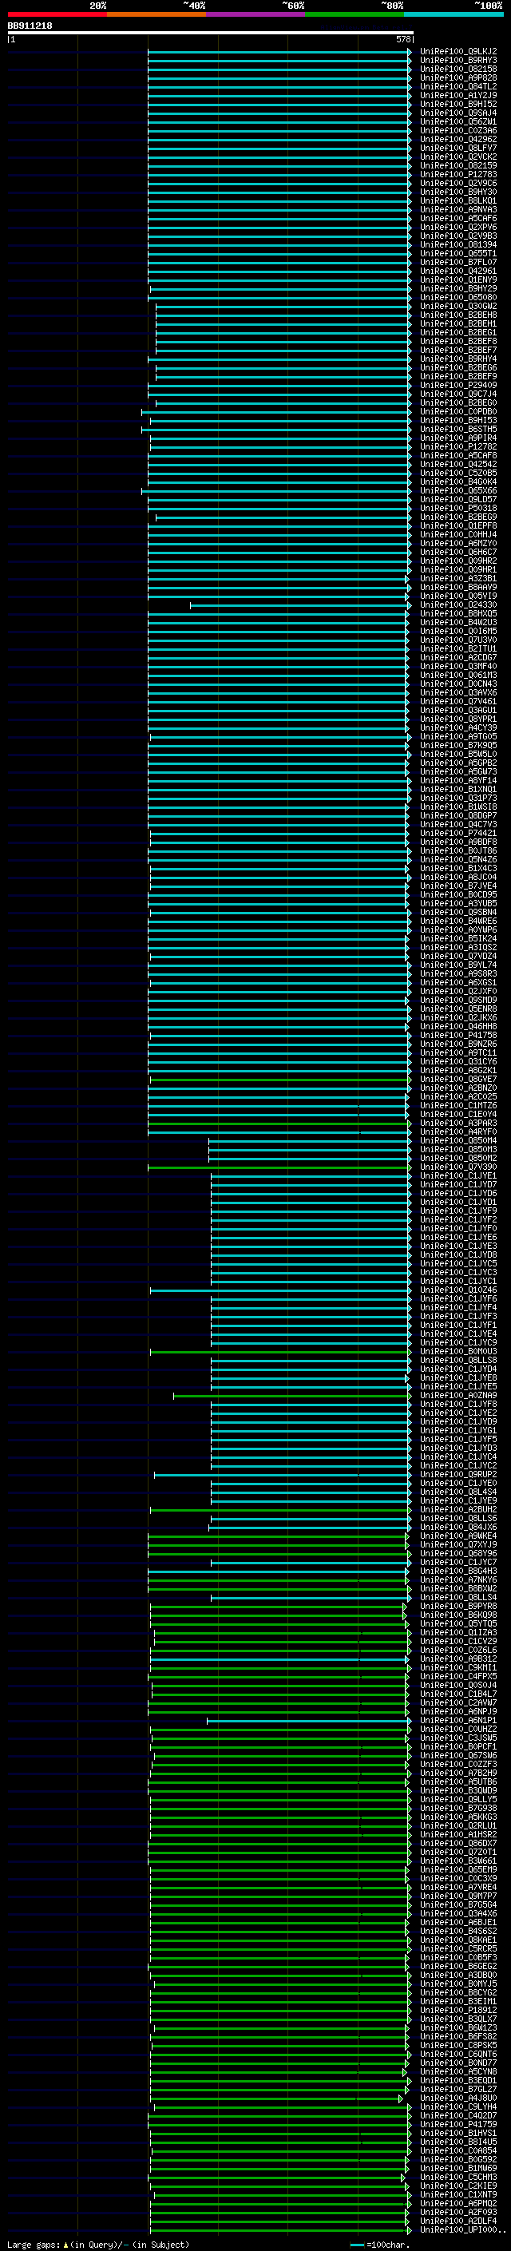Select the label UniRef100_P50318

458,509
